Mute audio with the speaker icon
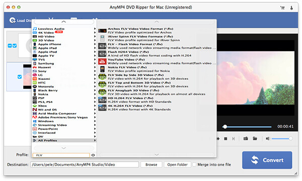The height and width of the screenshot is (181, 302). (268, 138)
